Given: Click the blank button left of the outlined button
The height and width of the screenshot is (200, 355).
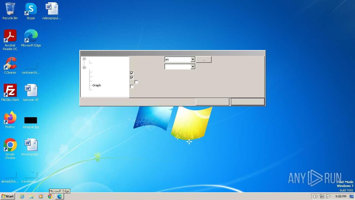Looking at the screenshot, I should point(212,102).
